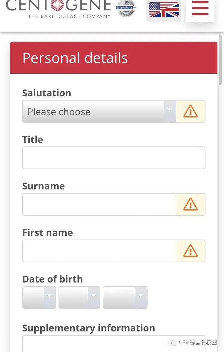Click the US/UK flag language icon
This screenshot has height=352, width=224.
tap(163, 10)
